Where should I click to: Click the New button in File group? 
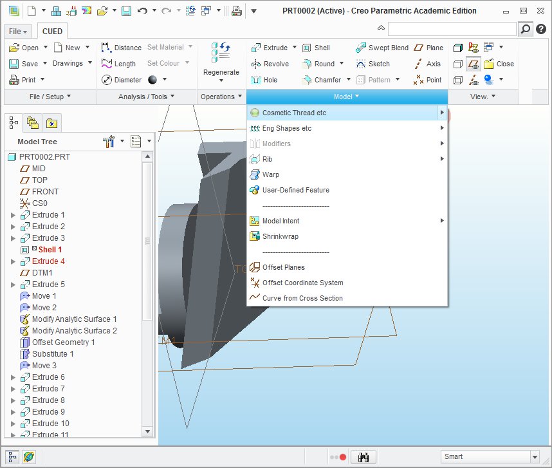point(68,48)
